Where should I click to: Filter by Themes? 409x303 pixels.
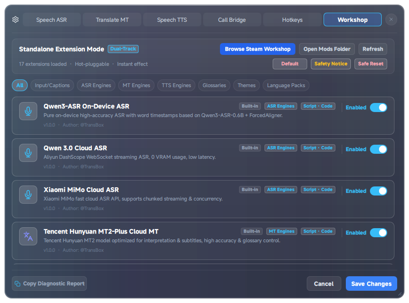(x=246, y=85)
